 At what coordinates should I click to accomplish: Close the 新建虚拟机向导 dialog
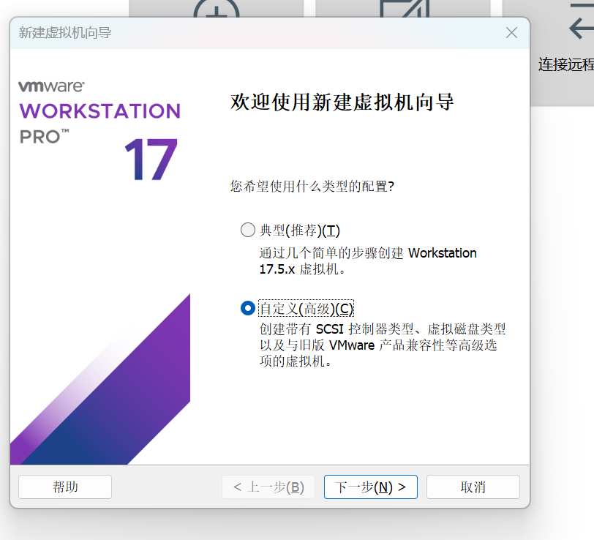(511, 33)
